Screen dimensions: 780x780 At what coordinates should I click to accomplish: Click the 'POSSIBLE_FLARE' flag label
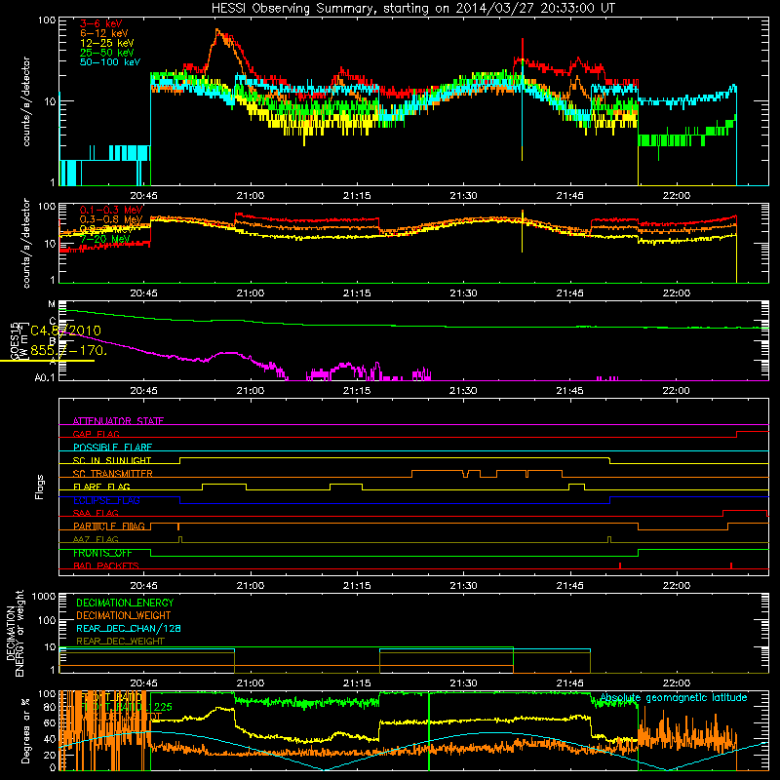(x=112, y=448)
